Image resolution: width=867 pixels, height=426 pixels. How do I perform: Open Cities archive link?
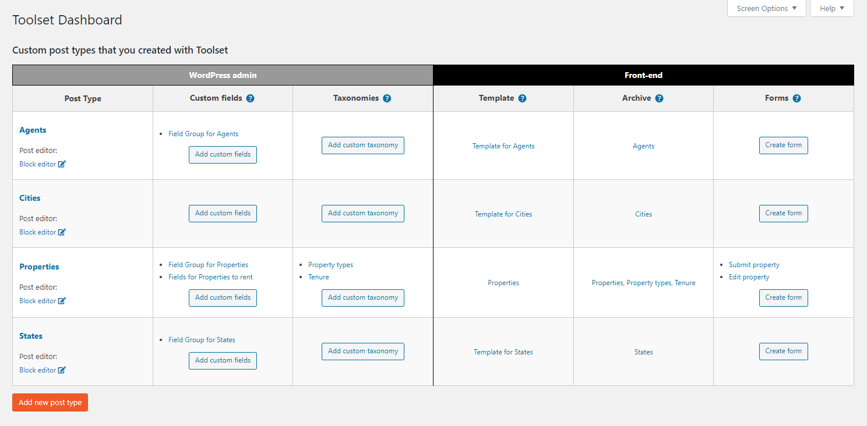pyautogui.click(x=643, y=214)
